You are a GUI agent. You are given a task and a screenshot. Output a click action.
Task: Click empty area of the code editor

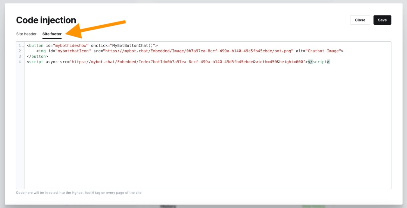pyautogui.click(x=207, y=127)
